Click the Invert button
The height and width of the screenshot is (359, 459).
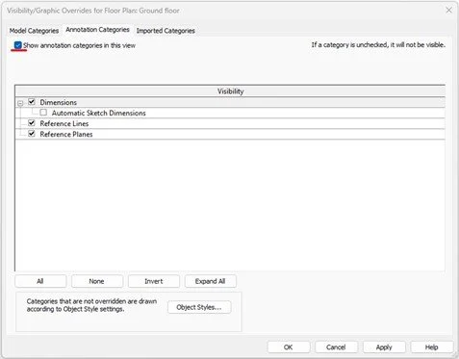(x=154, y=281)
